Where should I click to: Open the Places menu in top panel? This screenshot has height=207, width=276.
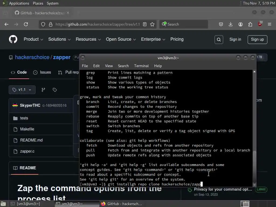38,3
